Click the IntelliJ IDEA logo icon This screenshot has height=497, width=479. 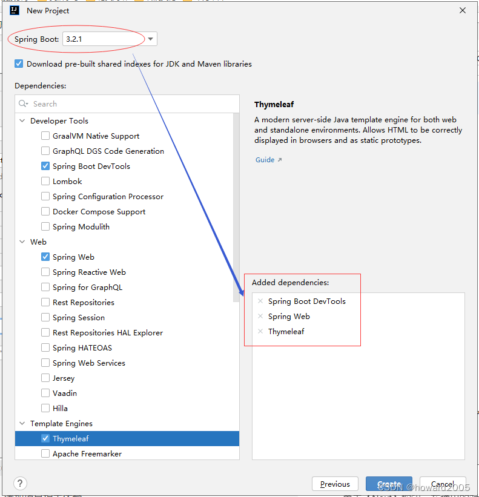coord(15,10)
